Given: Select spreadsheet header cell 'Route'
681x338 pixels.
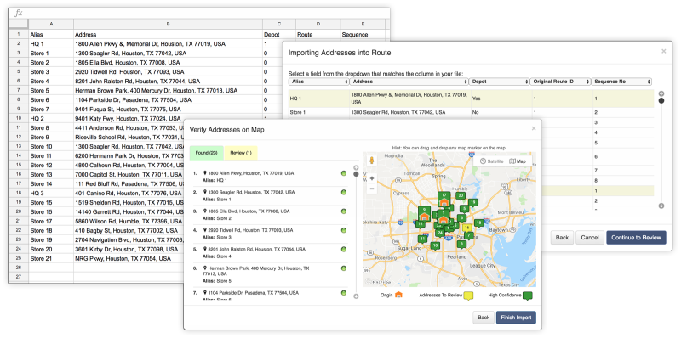Looking at the screenshot, I should click(318, 34).
